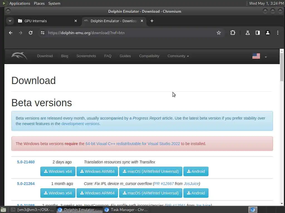Click the scrollbar up arrow
285x213 pixels.
click(x=282, y=51)
